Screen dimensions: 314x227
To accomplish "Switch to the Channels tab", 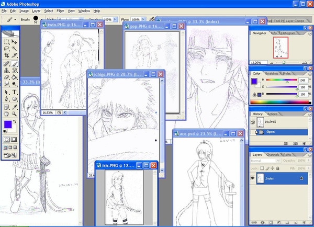I will click(x=273, y=155).
